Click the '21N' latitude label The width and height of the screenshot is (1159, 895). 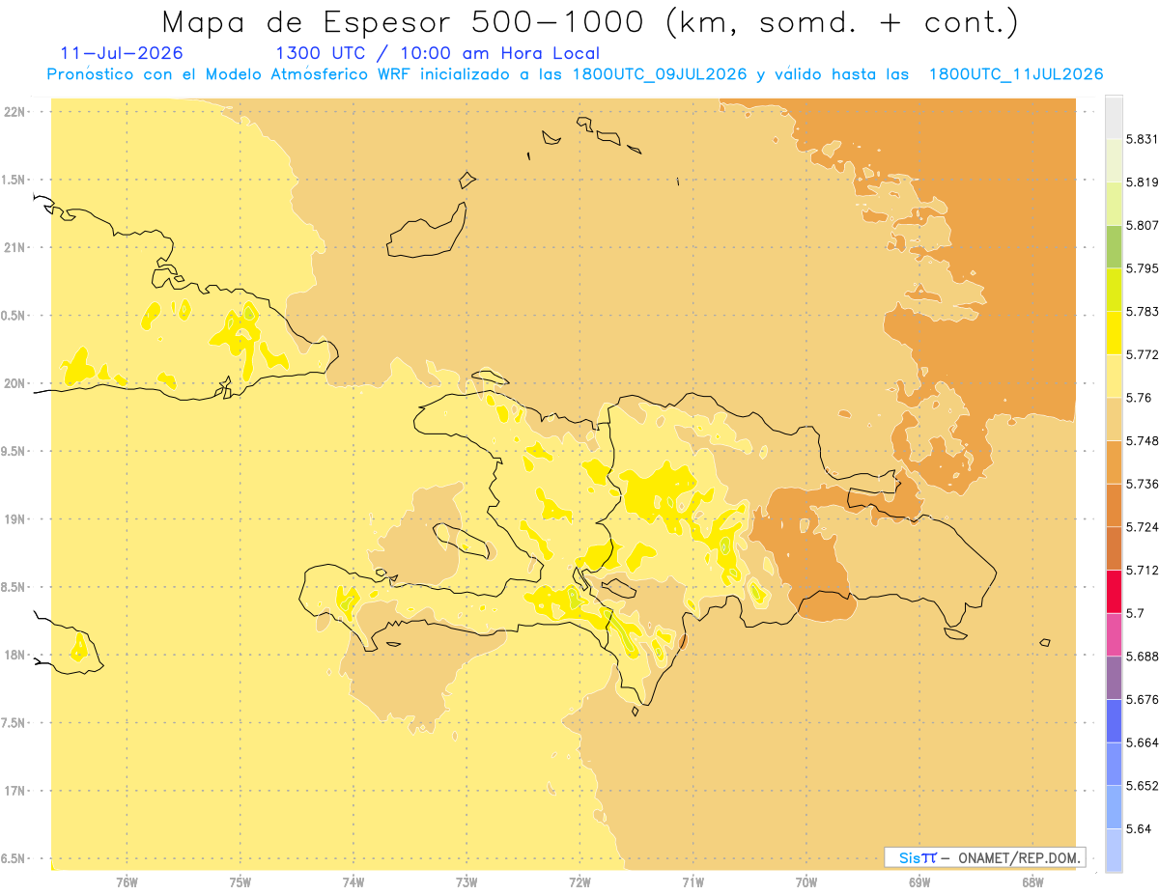click(16, 247)
